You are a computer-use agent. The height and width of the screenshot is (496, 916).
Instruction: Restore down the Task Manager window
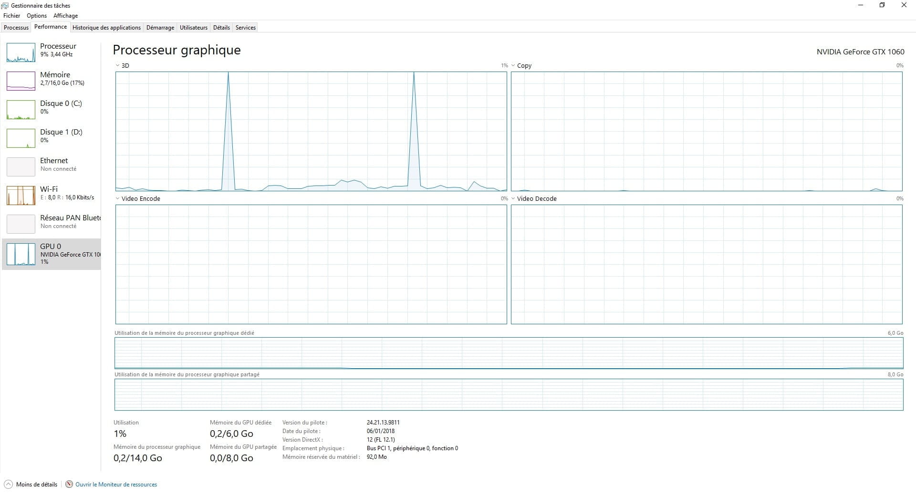point(882,5)
